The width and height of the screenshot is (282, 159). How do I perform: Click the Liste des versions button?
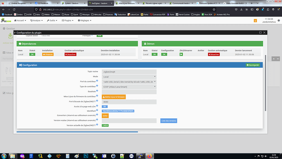tap(169, 121)
